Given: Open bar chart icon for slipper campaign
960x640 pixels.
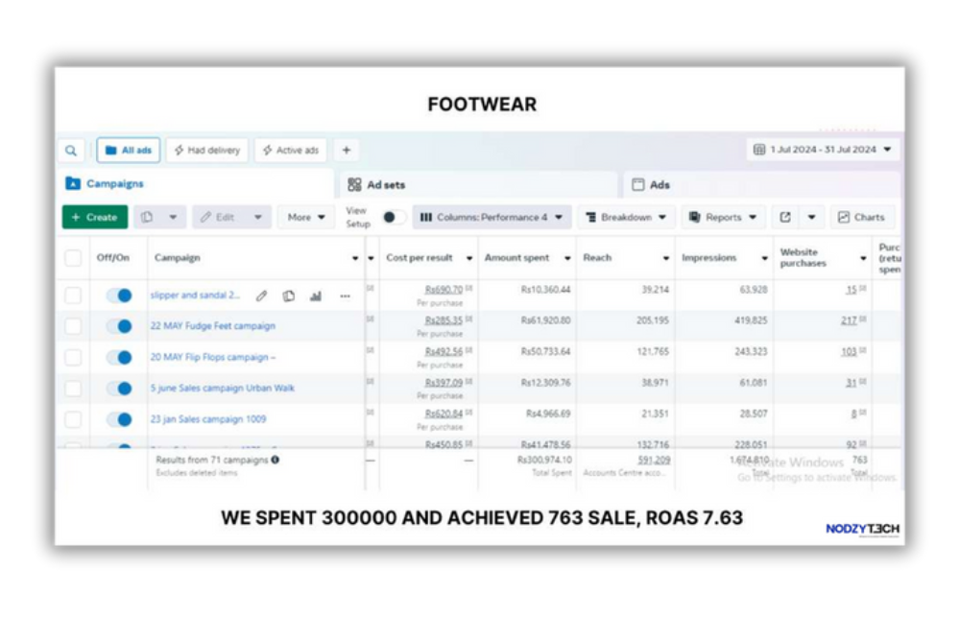Looking at the screenshot, I should pyautogui.click(x=316, y=296).
